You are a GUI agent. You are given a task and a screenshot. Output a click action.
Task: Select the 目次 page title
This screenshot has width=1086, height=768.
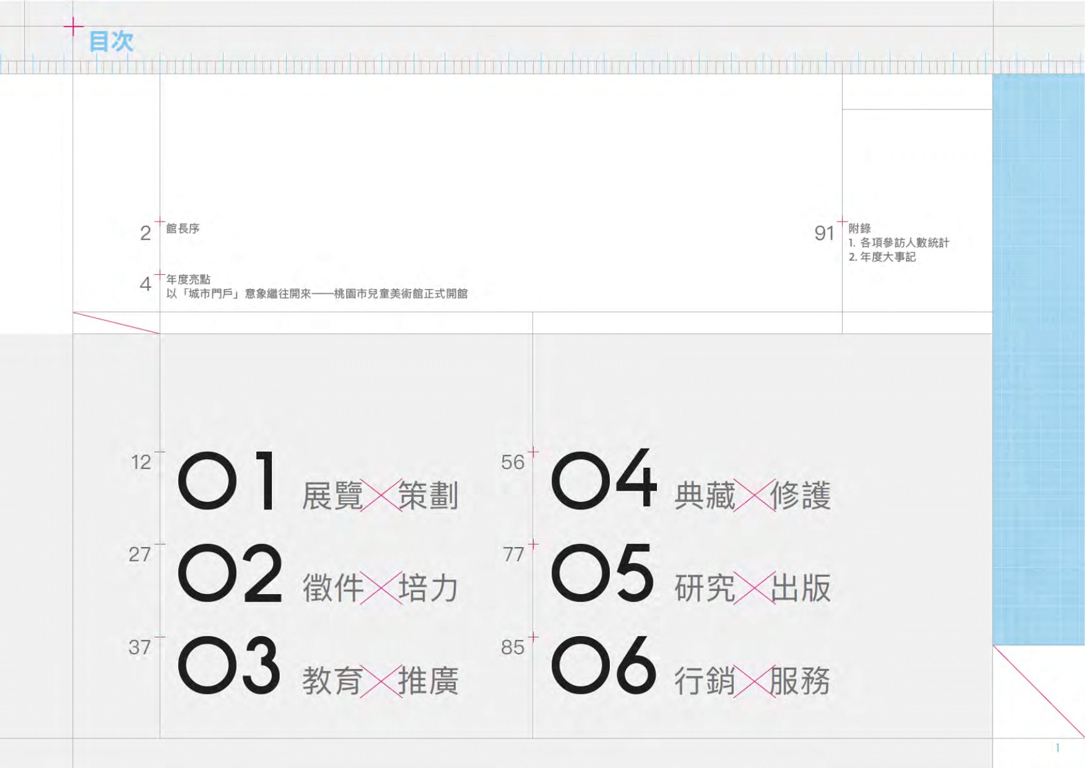(112, 42)
